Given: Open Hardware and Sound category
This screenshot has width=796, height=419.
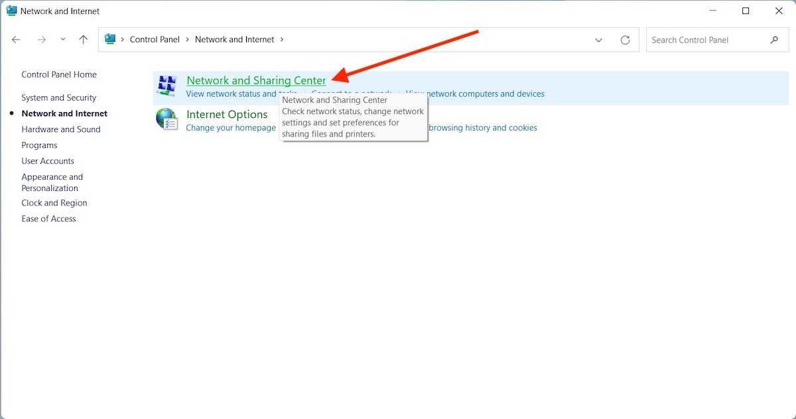Looking at the screenshot, I should coord(60,129).
